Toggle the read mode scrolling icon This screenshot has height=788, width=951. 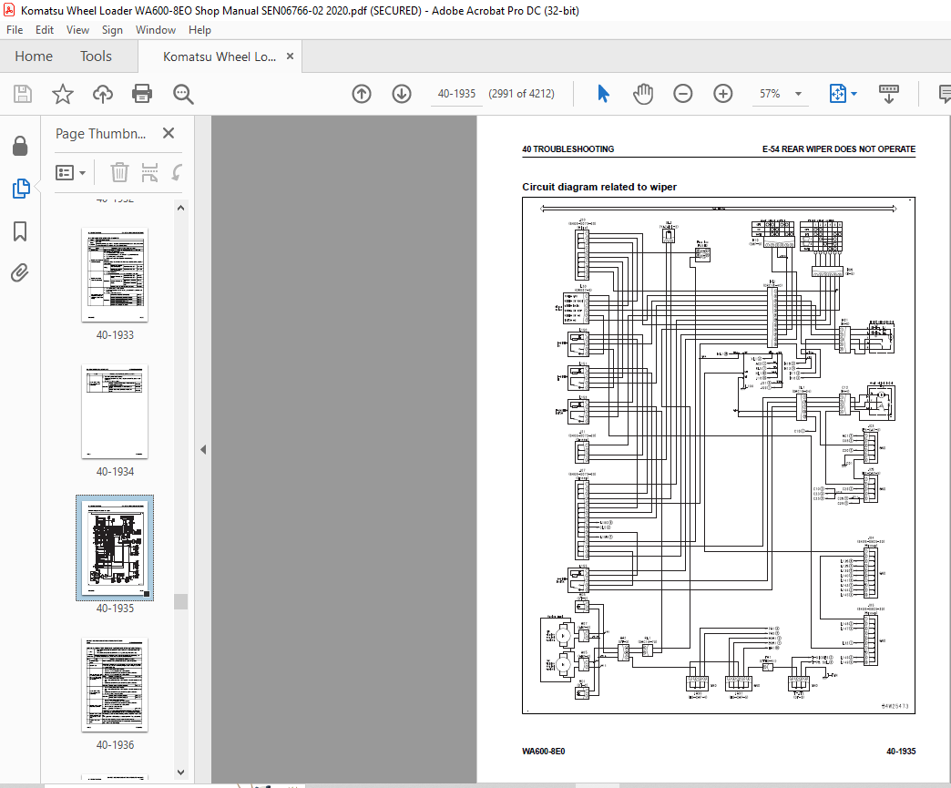[x=889, y=94]
